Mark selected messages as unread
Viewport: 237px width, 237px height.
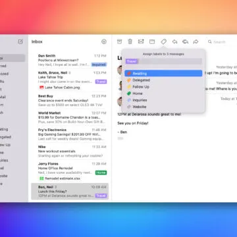[141, 41]
